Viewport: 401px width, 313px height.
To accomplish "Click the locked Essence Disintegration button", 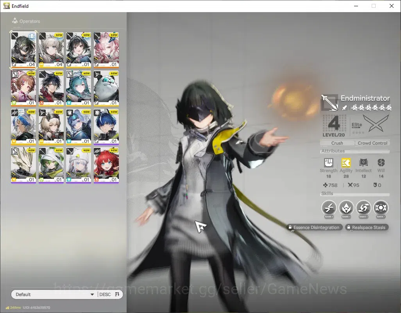I will point(314,227).
